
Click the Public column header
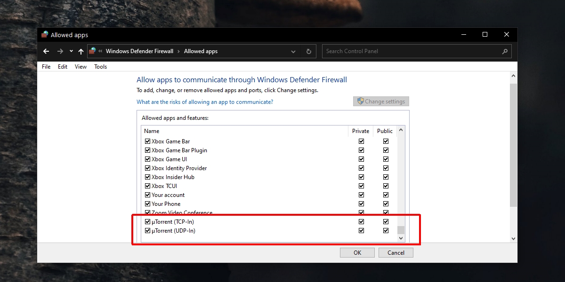point(385,131)
